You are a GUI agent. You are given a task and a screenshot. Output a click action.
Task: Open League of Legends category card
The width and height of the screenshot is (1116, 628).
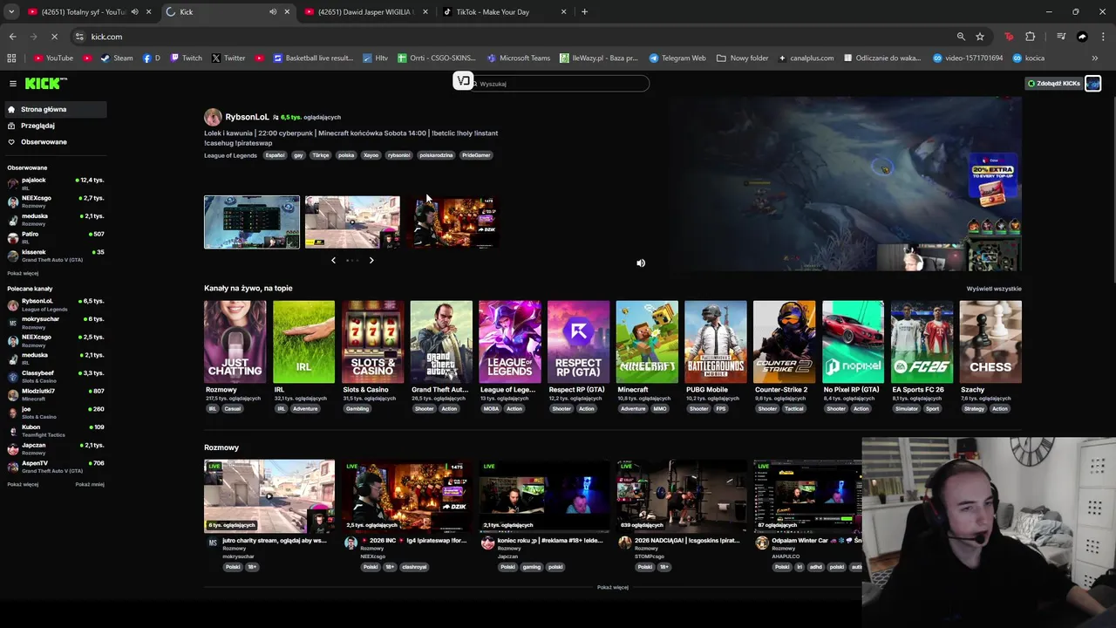click(x=510, y=342)
